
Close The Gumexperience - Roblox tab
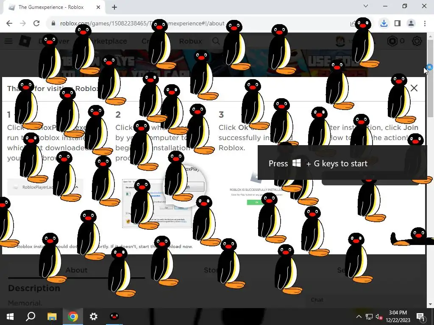point(98,7)
